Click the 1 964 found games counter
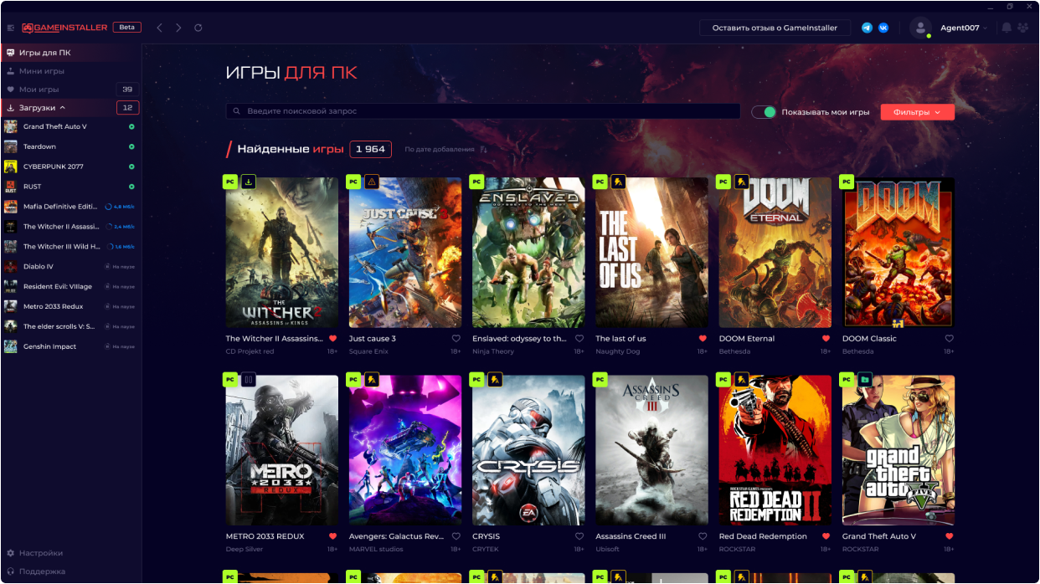Screen dimensions: 1040x584 370,149
